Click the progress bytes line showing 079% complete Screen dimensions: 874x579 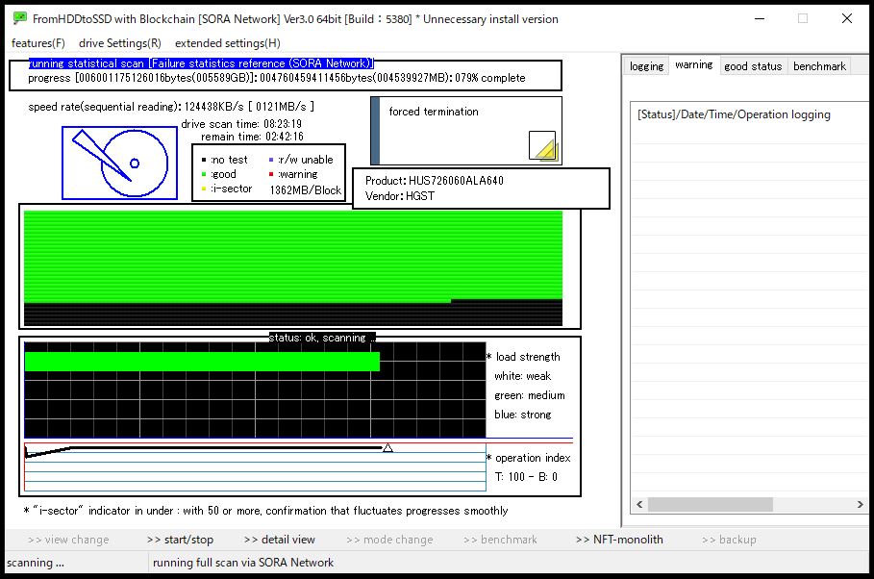pos(277,78)
